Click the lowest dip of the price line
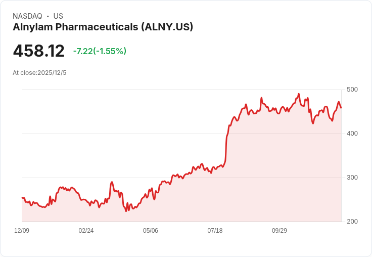 pos(125,211)
